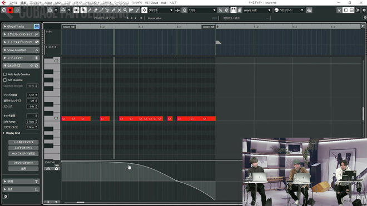Select the Object Selection arrow tool
This screenshot has height=206, width=367.
tap(83, 11)
